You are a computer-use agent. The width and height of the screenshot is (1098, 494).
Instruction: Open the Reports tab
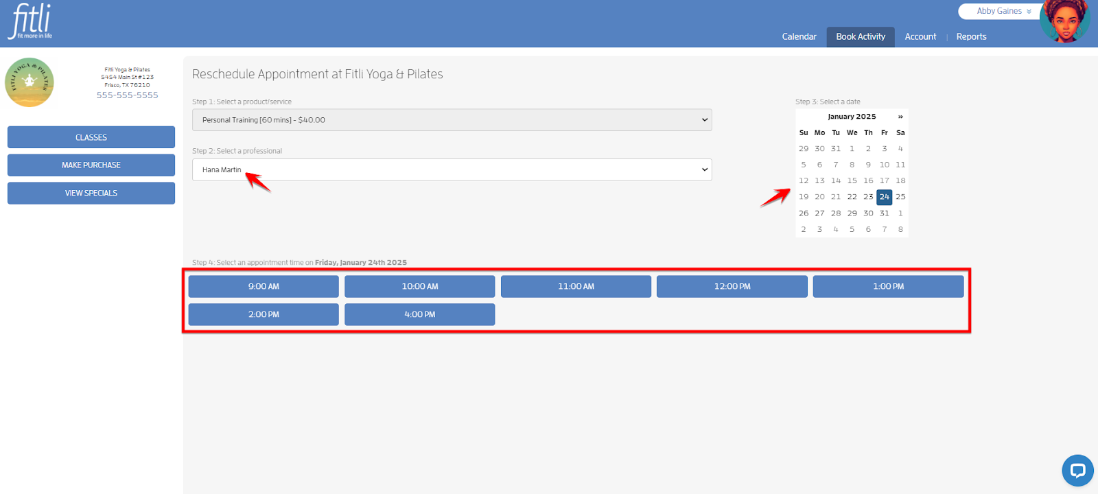(971, 37)
